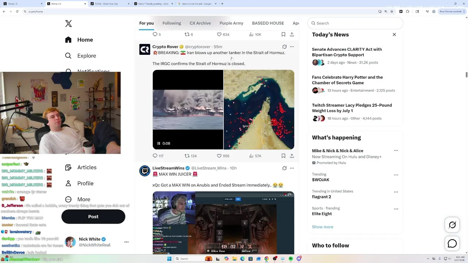
Task: Repost the Crypto Rover post with 134 reposts
Action: (x=187, y=156)
